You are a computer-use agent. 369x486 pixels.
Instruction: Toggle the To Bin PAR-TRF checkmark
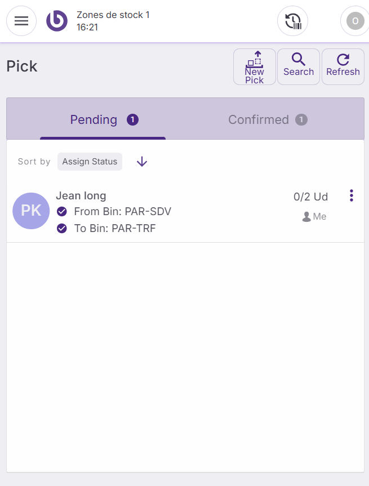click(x=62, y=229)
